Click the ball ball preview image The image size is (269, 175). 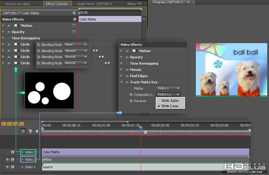click(x=232, y=70)
